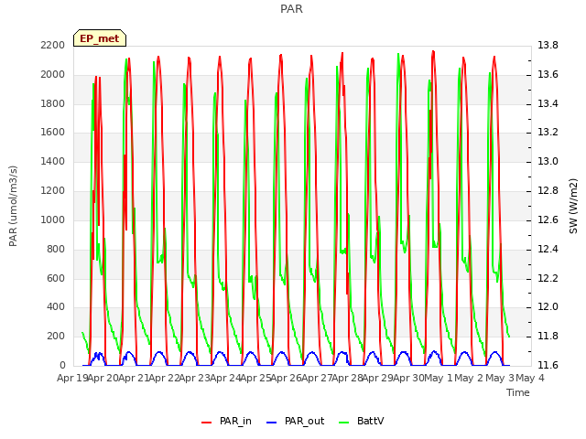
Task: Toggle PAR_in legend entry
Action: pos(226,421)
